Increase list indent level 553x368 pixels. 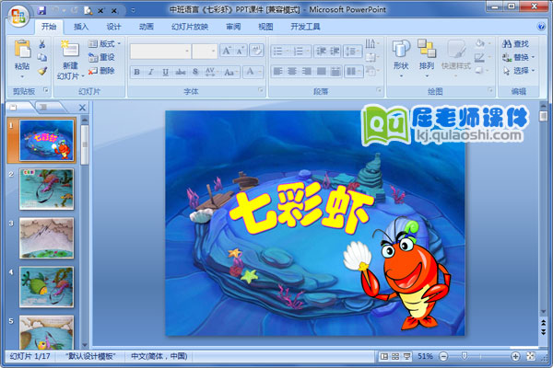point(335,52)
